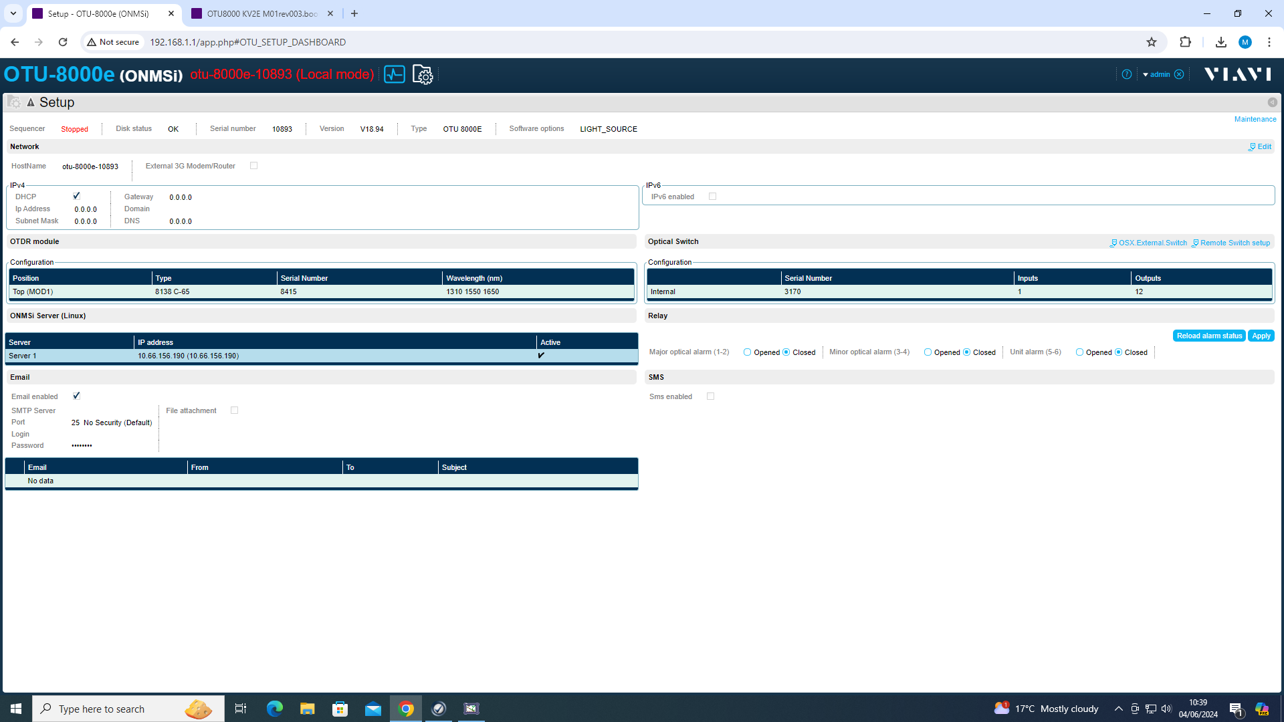
Task: Click the Reload alarm status button
Action: (x=1208, y=336)
